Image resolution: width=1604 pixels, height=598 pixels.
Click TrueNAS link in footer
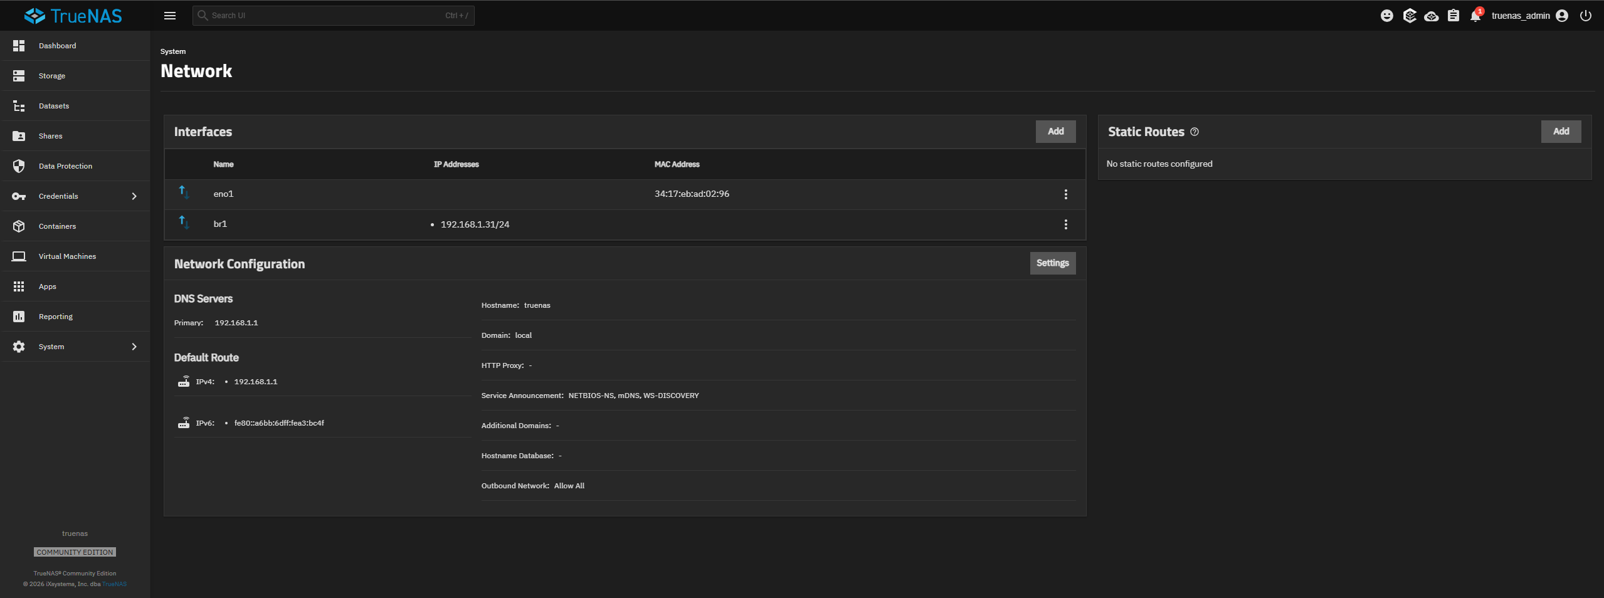pyautogui.click(x=115, y=584)
